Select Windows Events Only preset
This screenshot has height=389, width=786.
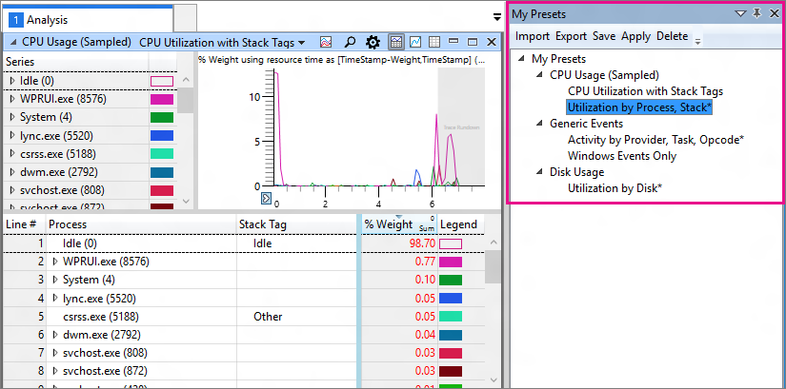point(622,156)
